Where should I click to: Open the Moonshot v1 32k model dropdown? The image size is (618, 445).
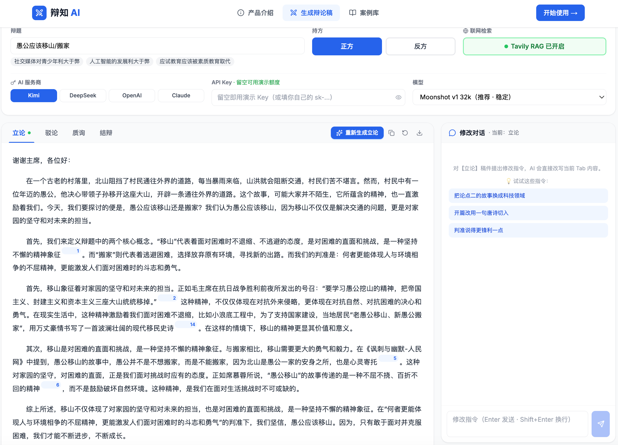click(x=509, y=97)
